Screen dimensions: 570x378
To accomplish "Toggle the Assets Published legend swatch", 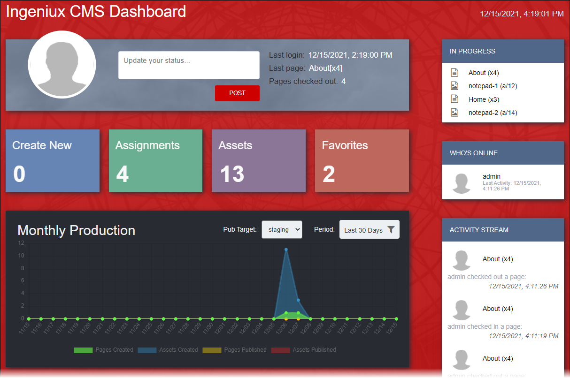I will (x=280, y=350).
